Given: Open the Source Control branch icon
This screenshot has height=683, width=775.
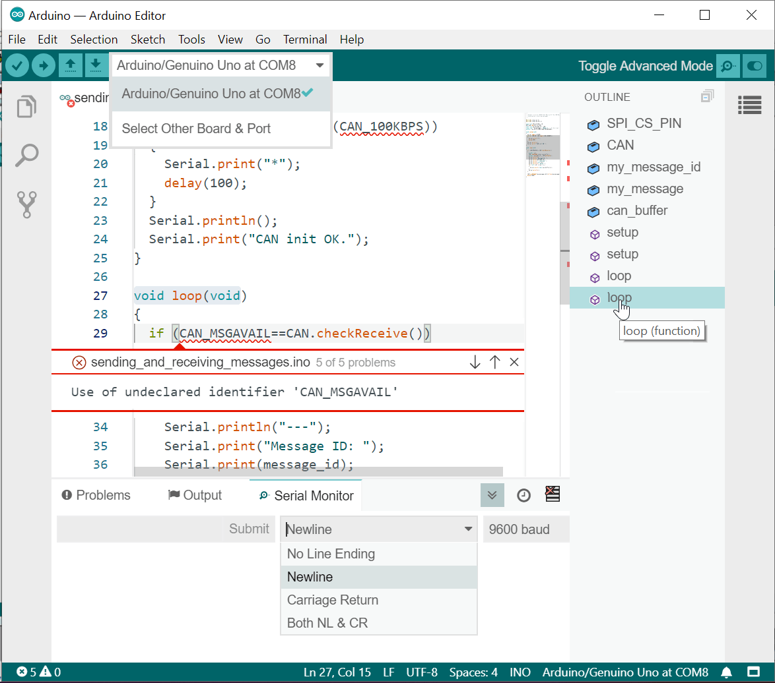Looking at the screenshot, I should [26, 204].
